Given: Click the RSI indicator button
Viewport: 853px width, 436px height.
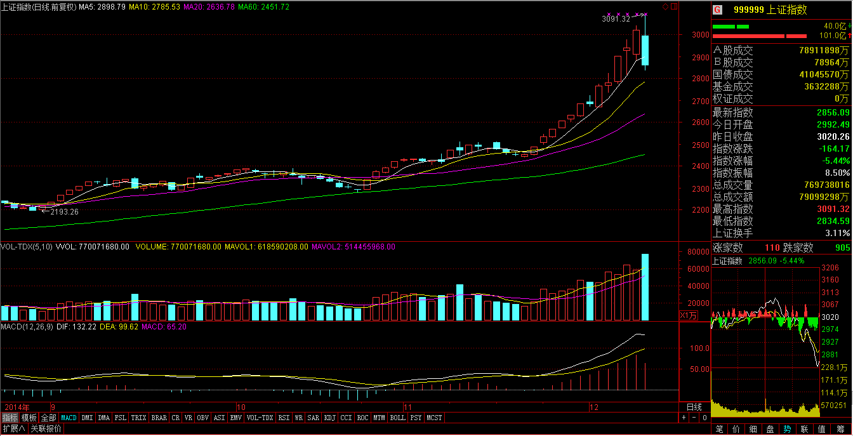Looking at the screenshot, I should (283, 418).
